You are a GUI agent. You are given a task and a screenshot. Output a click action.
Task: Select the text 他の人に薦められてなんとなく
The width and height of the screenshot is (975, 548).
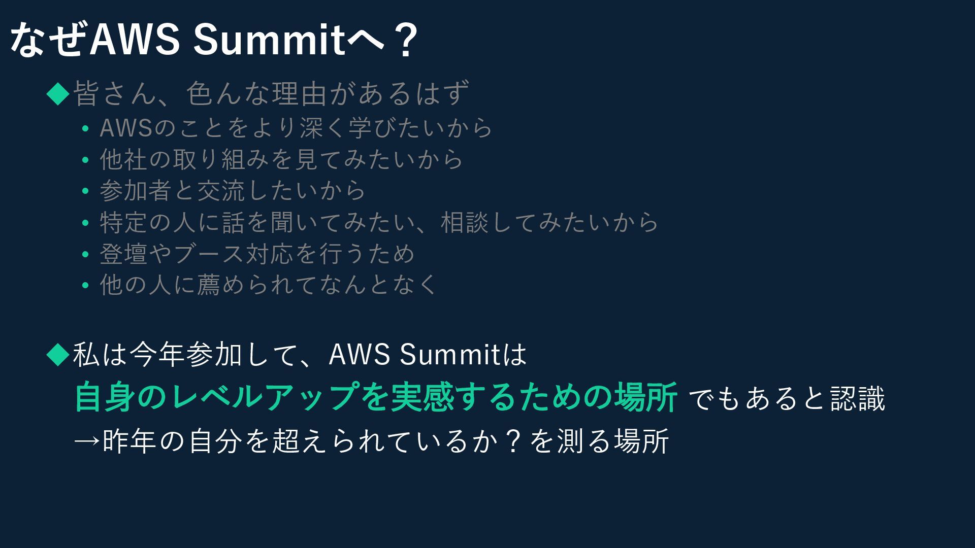[269, 285]
